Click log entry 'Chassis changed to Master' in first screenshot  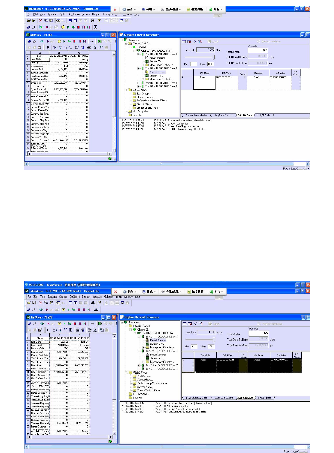(179, 129)
